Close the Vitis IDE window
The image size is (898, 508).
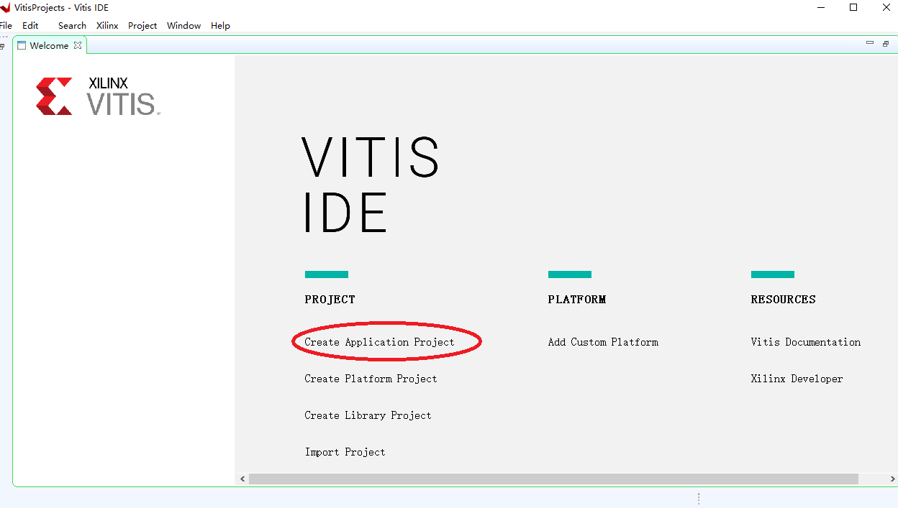point(886,8)
